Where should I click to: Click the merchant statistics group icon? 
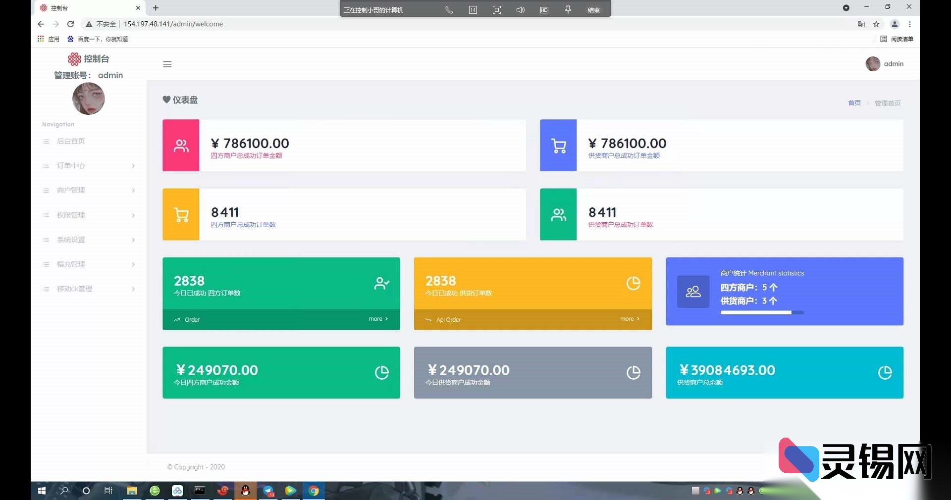(x=693, y=292)
